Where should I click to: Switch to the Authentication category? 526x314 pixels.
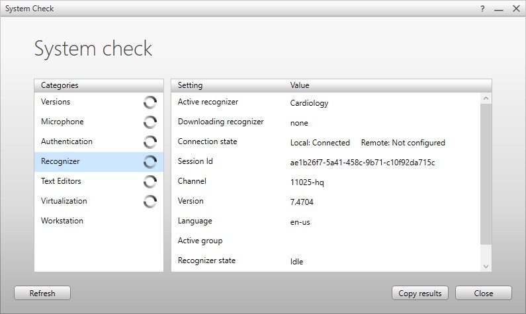pos(67,141)
